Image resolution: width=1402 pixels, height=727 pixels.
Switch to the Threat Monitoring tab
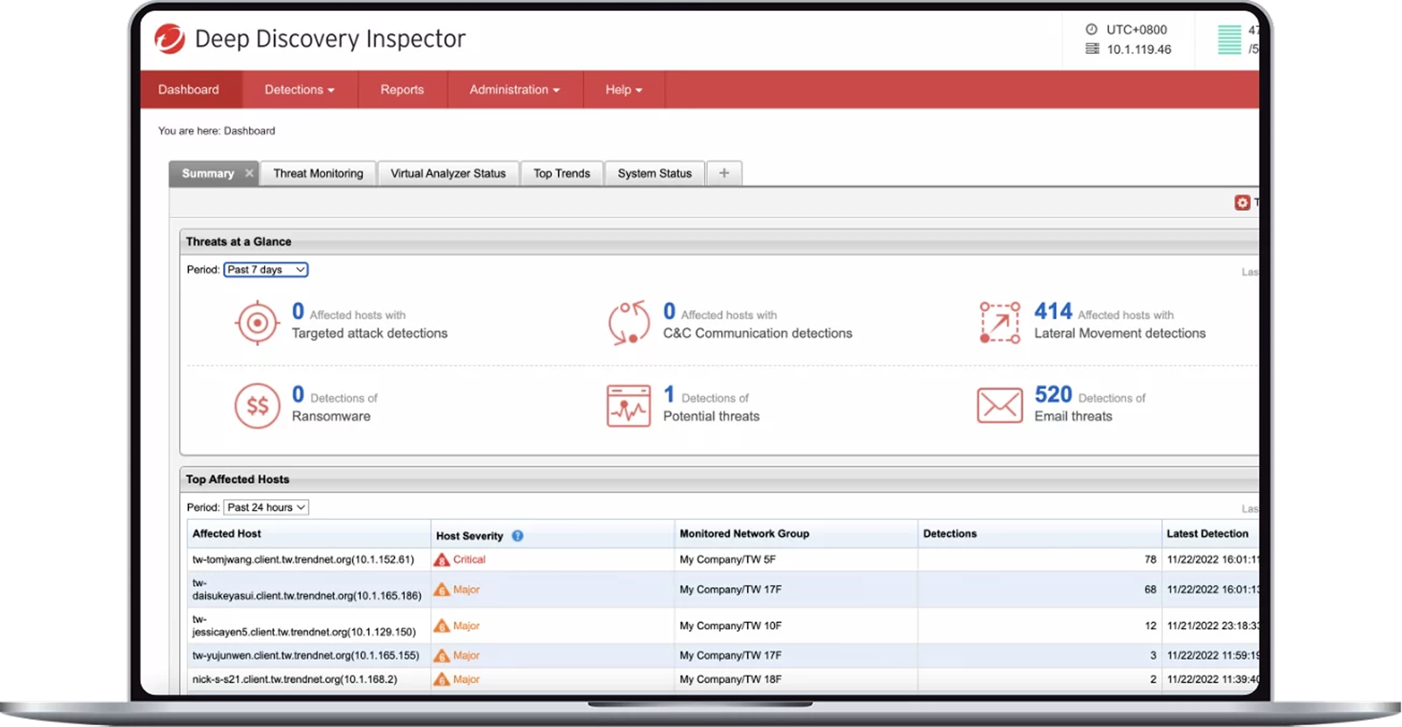tap(318, 173)
